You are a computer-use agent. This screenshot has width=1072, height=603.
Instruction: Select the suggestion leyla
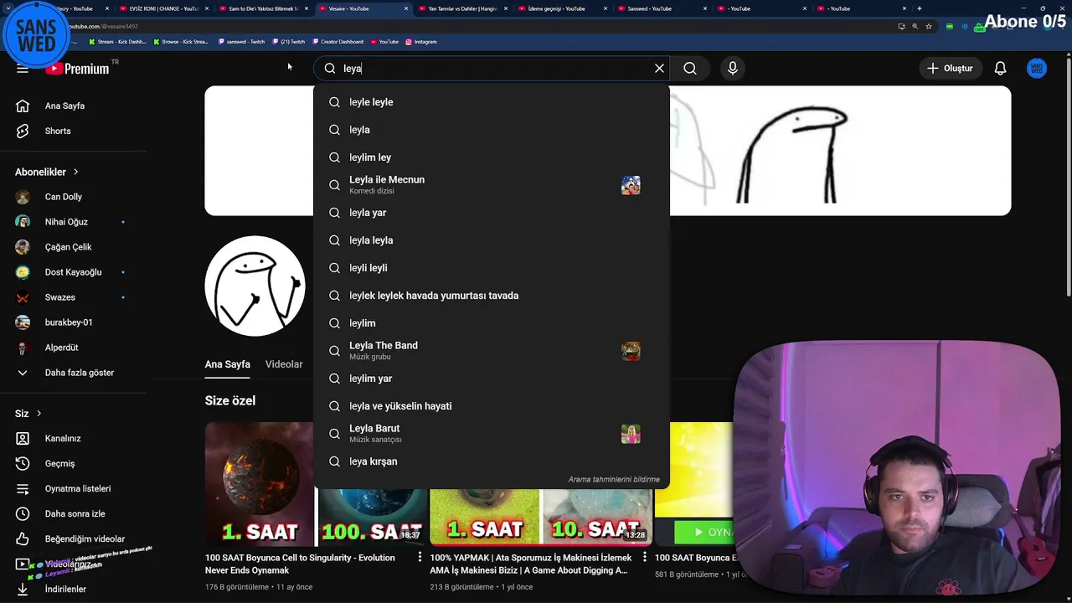(x=492, y=130)
